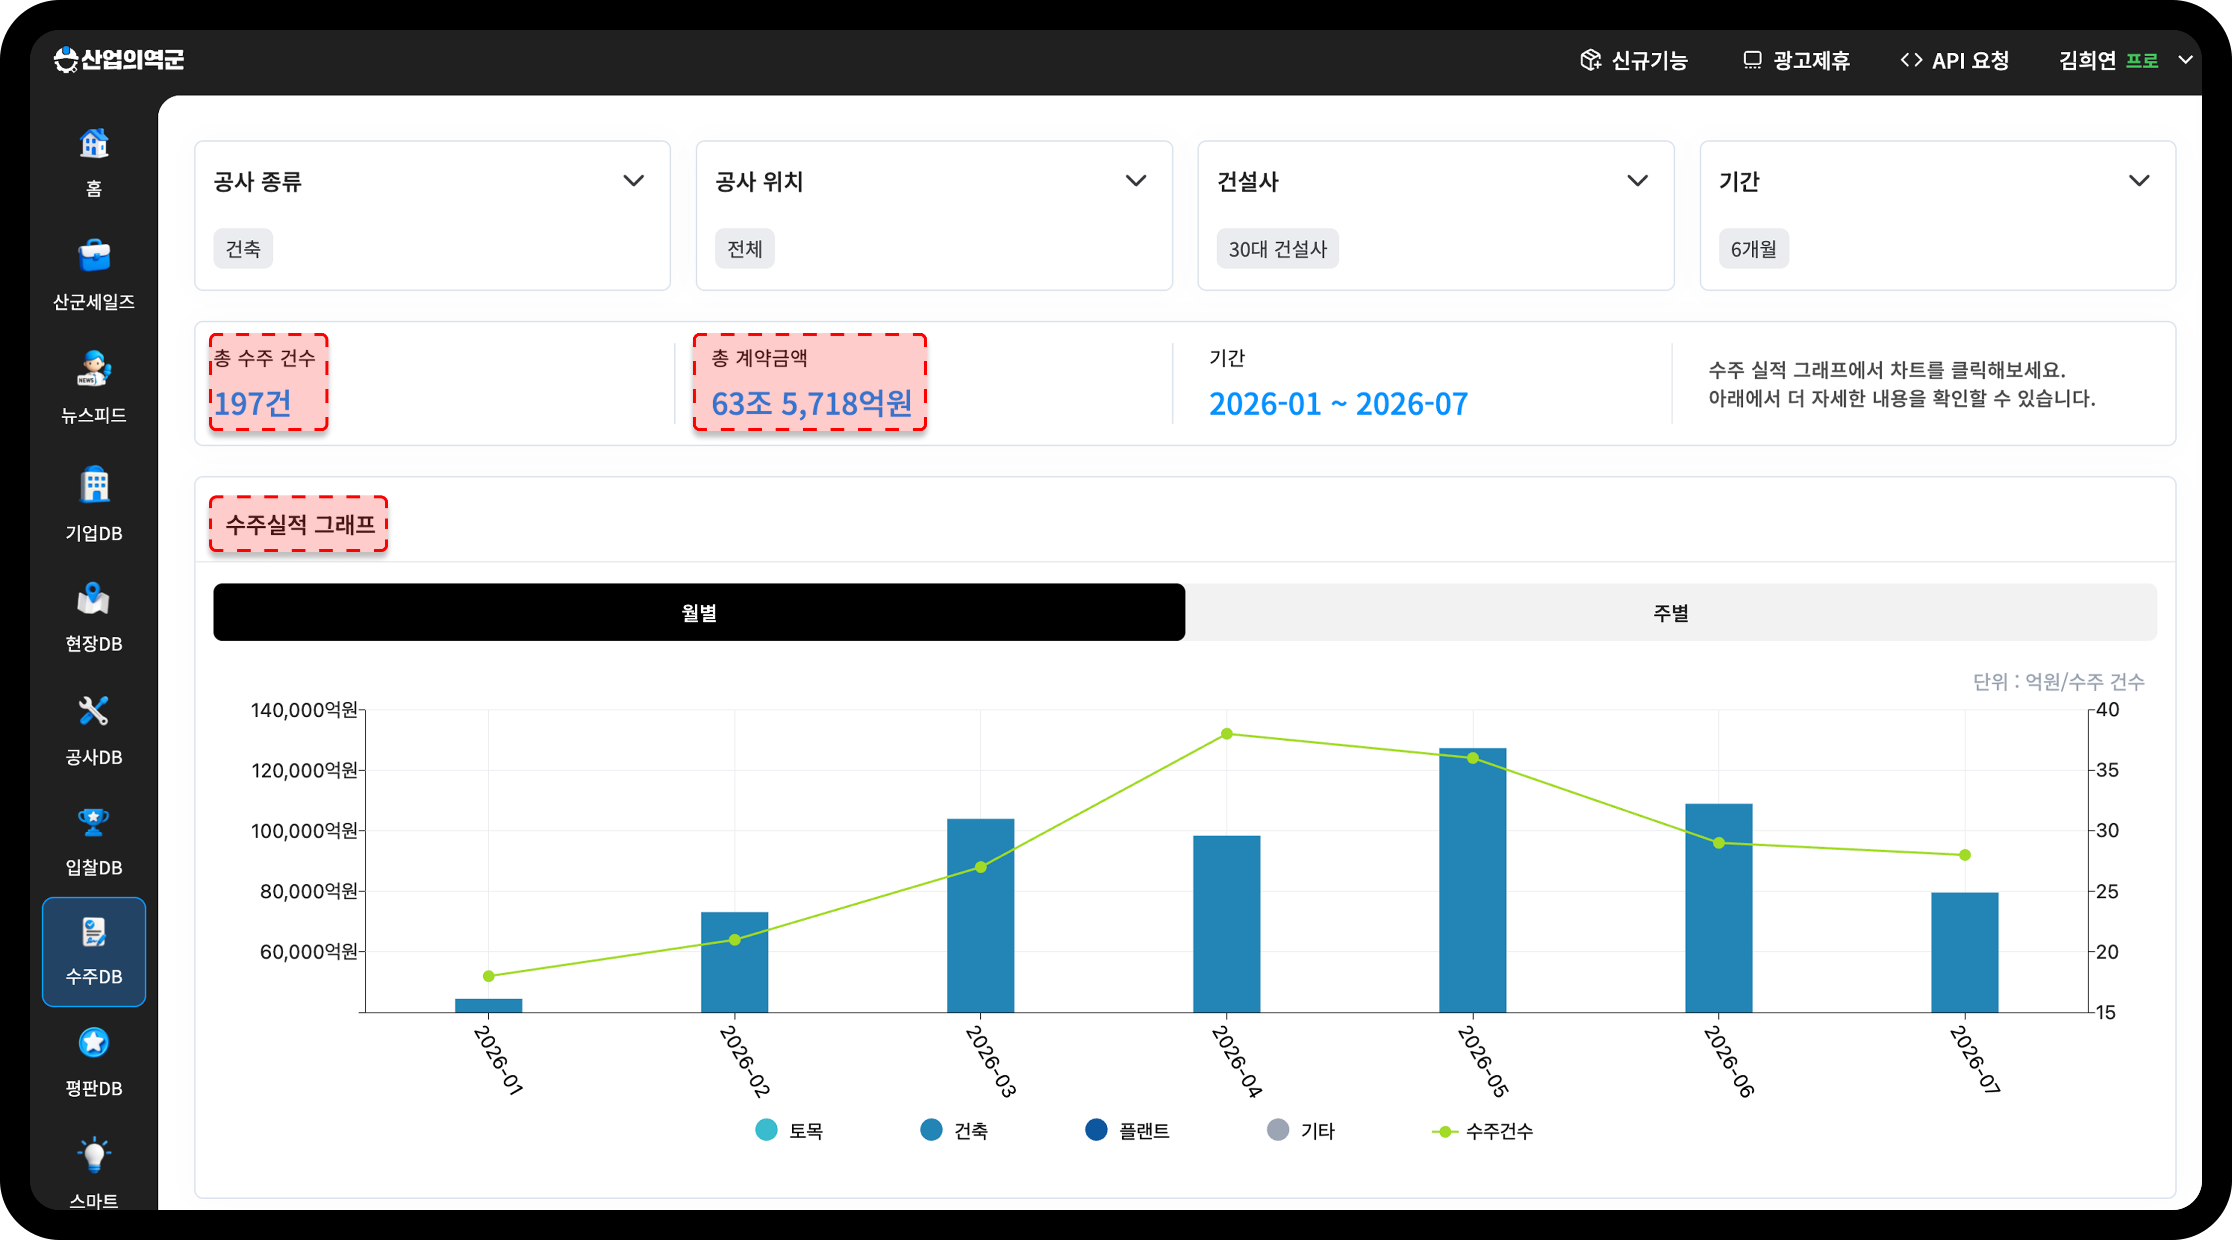Click the 전체 location tag

point(745,249)
